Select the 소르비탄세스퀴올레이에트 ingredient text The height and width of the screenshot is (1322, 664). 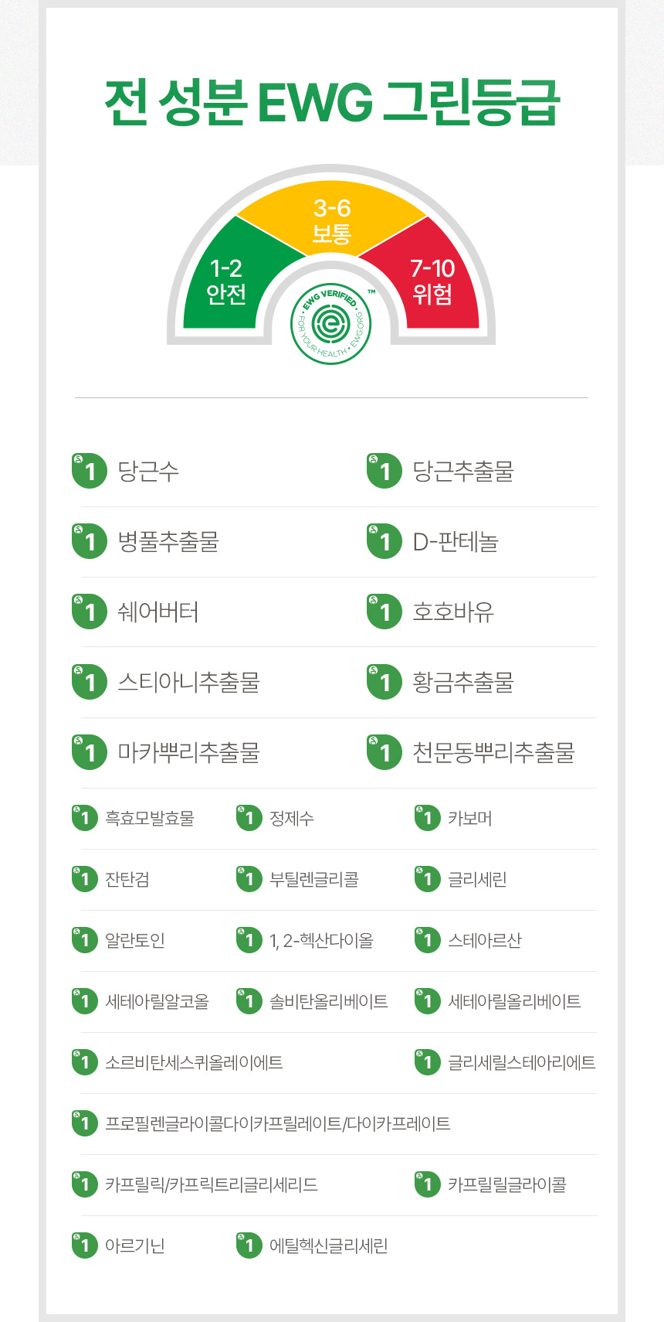(x=194, y=1063)
